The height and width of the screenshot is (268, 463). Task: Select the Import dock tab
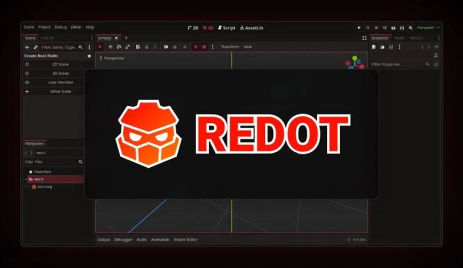[47, 38]
